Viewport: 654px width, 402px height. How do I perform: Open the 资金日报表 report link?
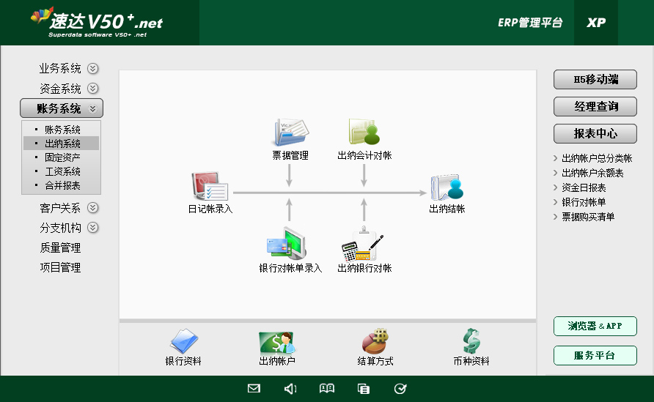pyautogui.click(x=584, y=187)
